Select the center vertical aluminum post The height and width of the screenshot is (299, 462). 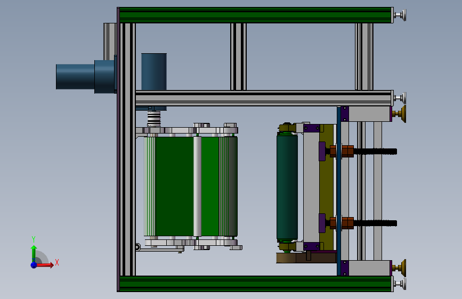point(238,56)
